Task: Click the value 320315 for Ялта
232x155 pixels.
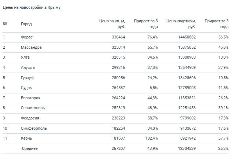Action: pos(118,58)
